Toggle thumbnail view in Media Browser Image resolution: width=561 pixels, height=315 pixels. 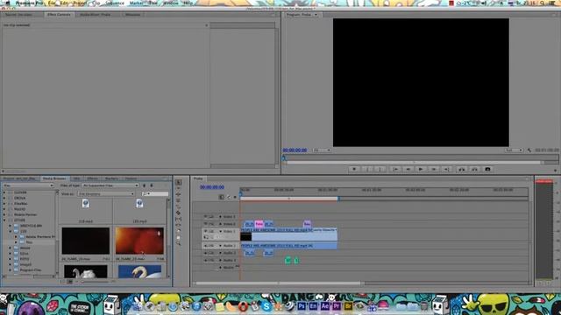tap(70, 282)
